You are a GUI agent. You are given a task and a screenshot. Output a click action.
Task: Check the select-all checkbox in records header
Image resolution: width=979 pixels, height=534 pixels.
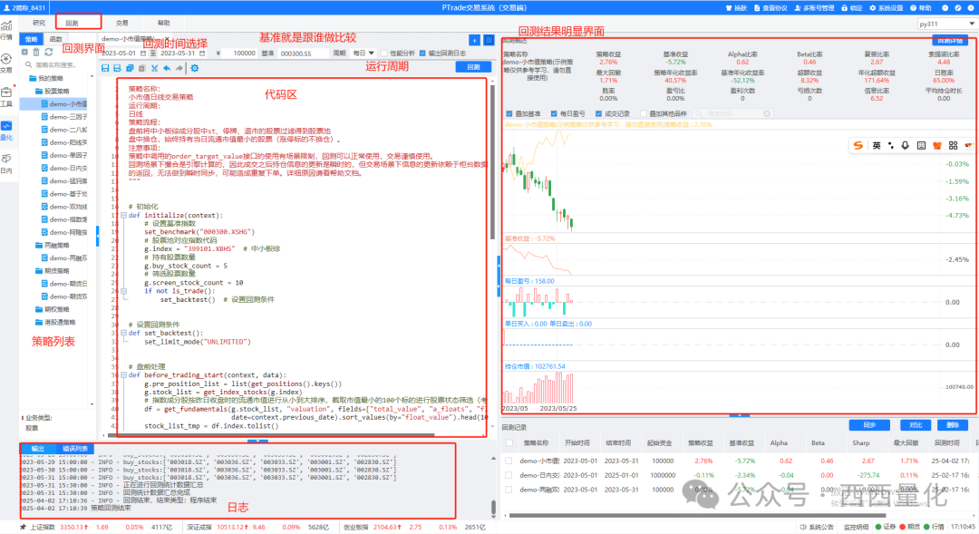click(509, 442)
